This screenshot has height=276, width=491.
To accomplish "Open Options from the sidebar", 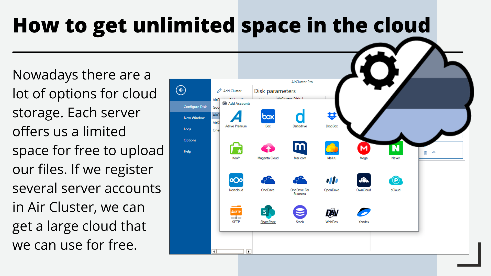I will pos(190,140).
